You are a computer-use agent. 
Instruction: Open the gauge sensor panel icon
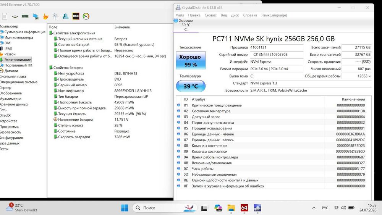pos(86,16)
